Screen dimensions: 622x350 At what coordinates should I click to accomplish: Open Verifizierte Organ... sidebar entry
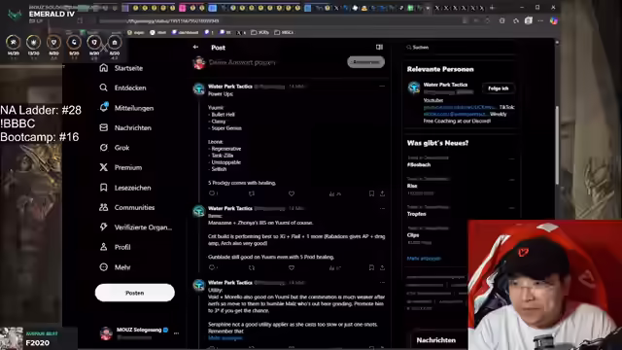(x=135, y=227)
